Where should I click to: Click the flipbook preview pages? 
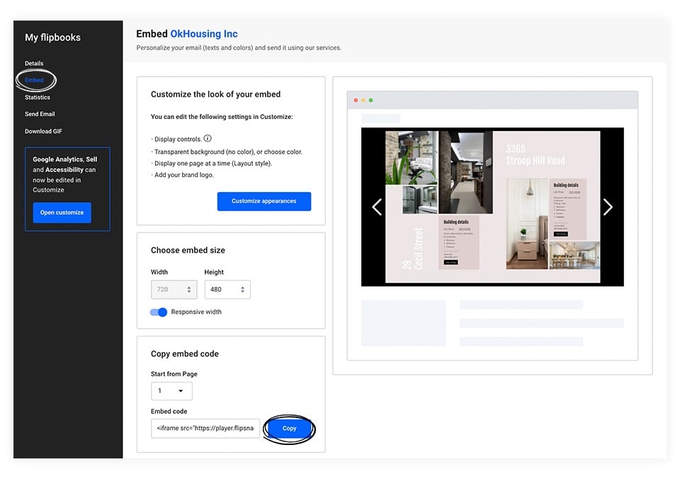pyautogui.click(x=493, y=207)
